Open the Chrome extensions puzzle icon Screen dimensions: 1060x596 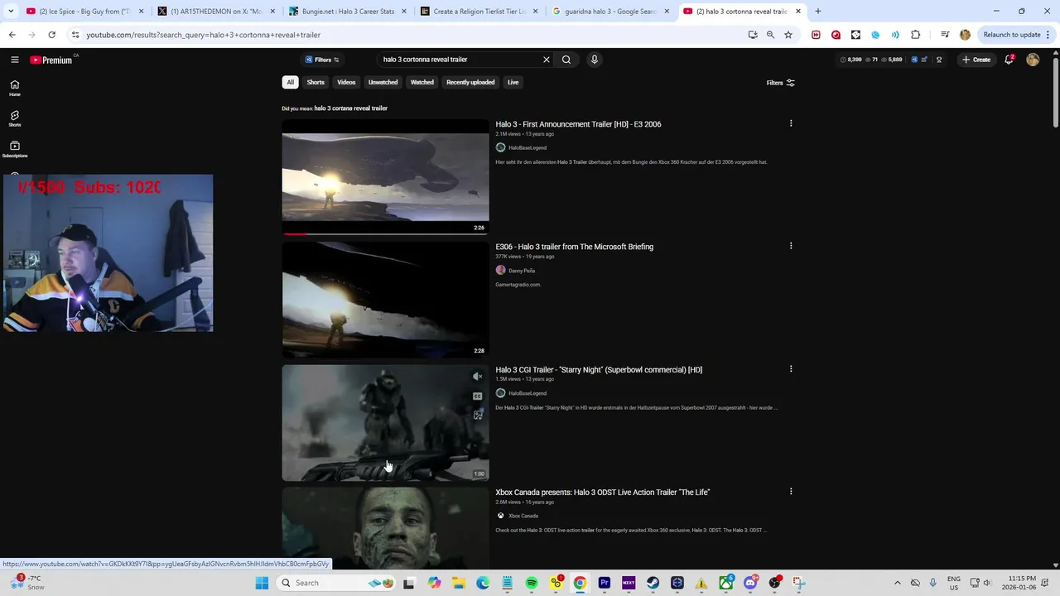pyautogui.click(x=915, y=35)
